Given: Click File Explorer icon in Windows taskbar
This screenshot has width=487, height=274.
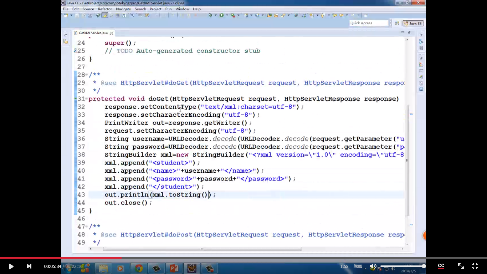Looking at the screenshot, I should (x=103, y=268).
